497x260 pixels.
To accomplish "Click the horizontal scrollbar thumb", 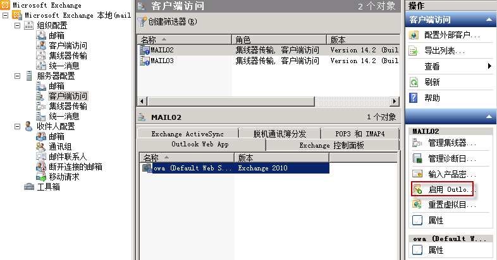I will pyautogui.click(x=230, y=101).
